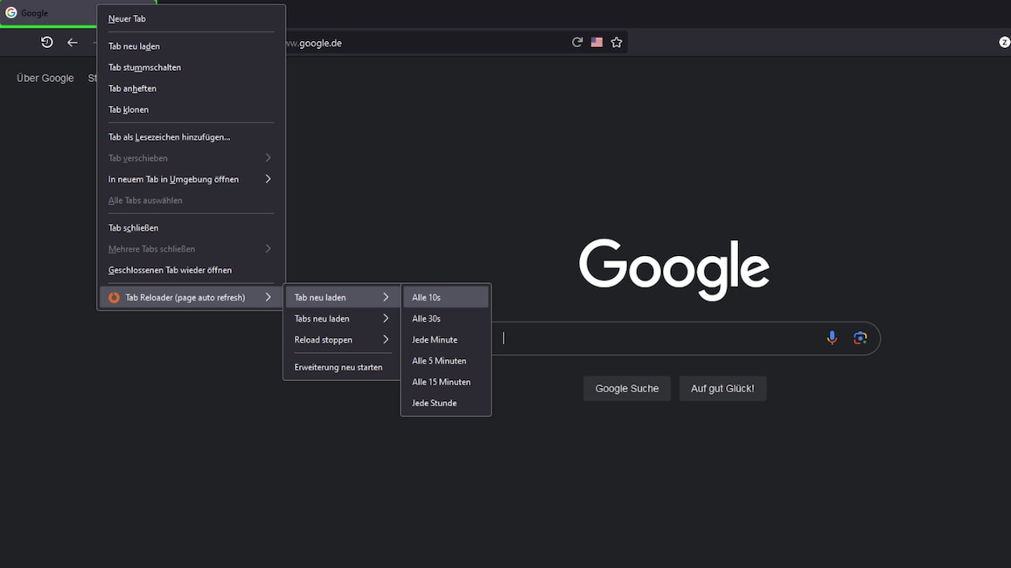Click the Google favicon on the tab
Image resolution: width=1011 pixels, height=568 pixels.
[x=11, y=13]
